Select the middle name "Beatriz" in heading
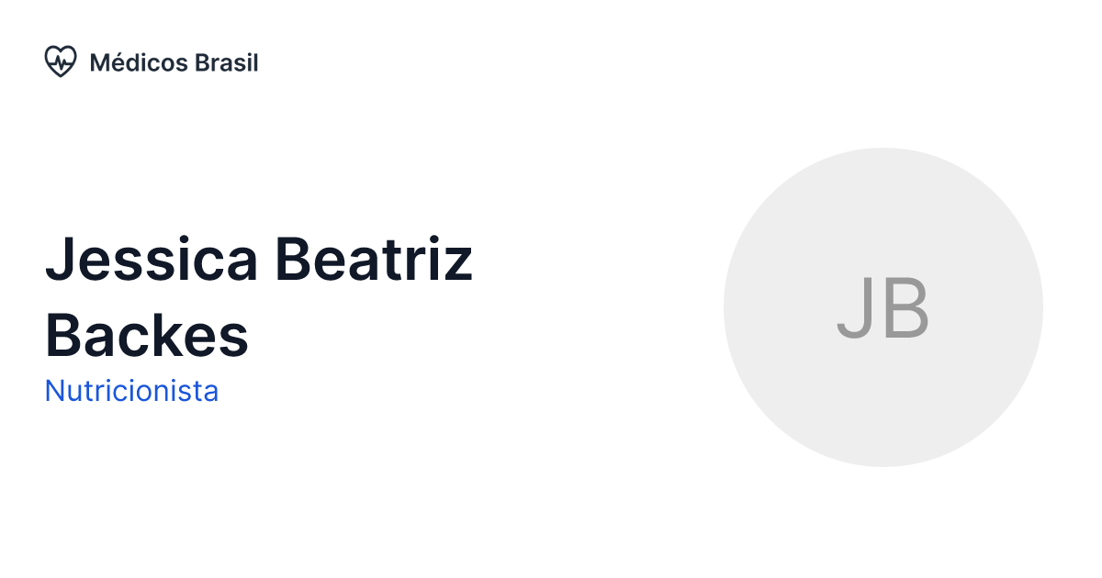Image resolution: width=1102 pixels, height=578 pixels. 374,260
